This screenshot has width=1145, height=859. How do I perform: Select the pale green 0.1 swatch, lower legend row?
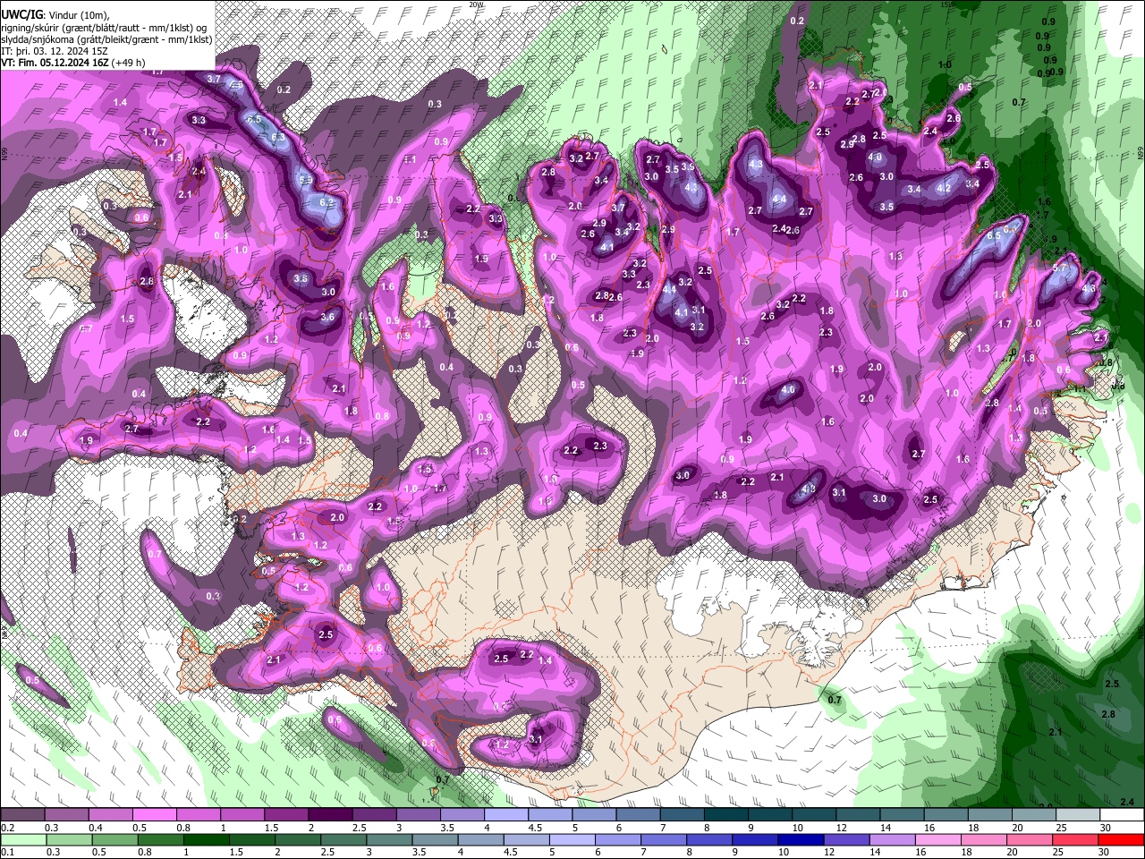tap(23, 839)
